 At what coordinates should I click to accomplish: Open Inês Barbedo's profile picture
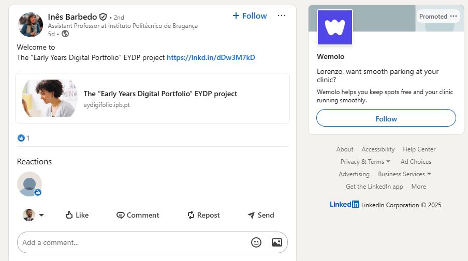[31, 25]
